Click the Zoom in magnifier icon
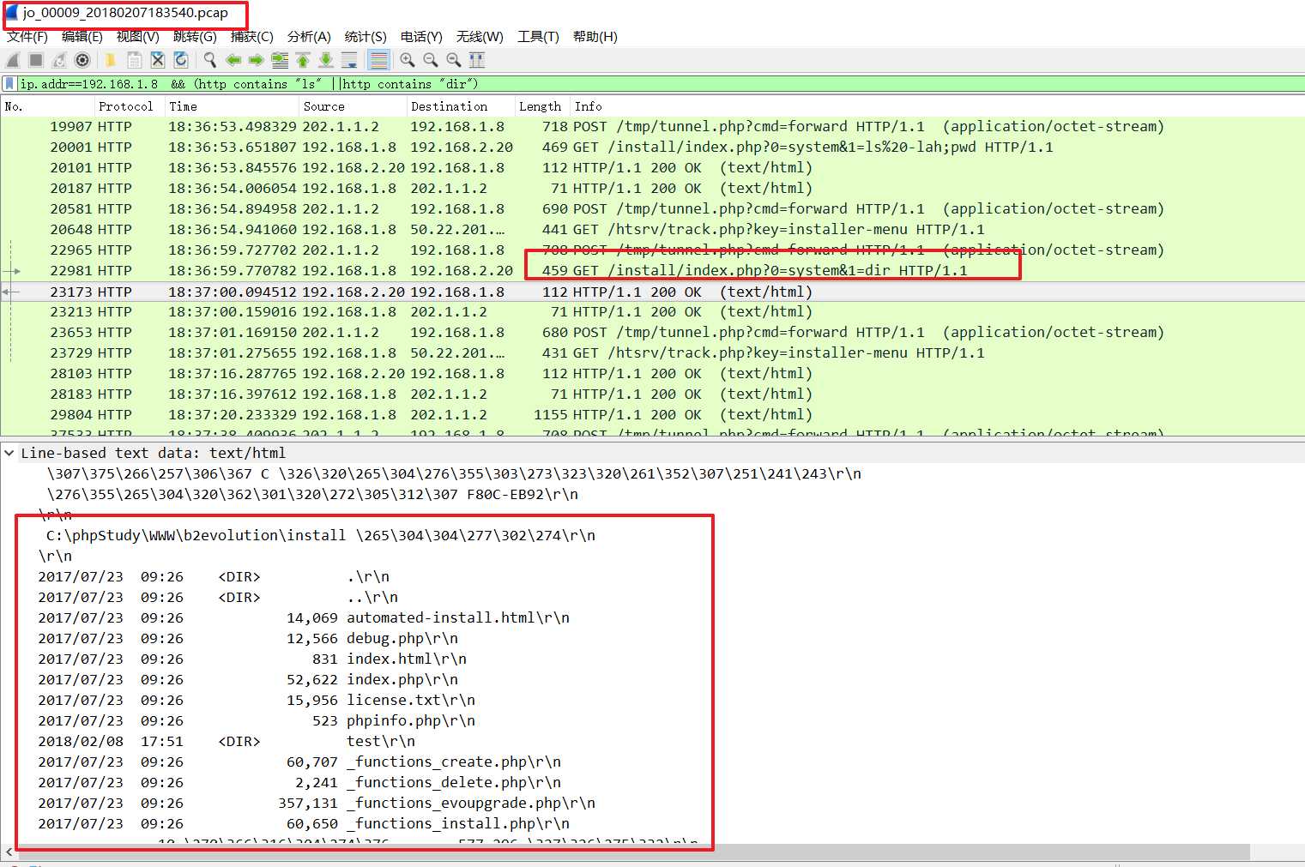 [408, 60]
